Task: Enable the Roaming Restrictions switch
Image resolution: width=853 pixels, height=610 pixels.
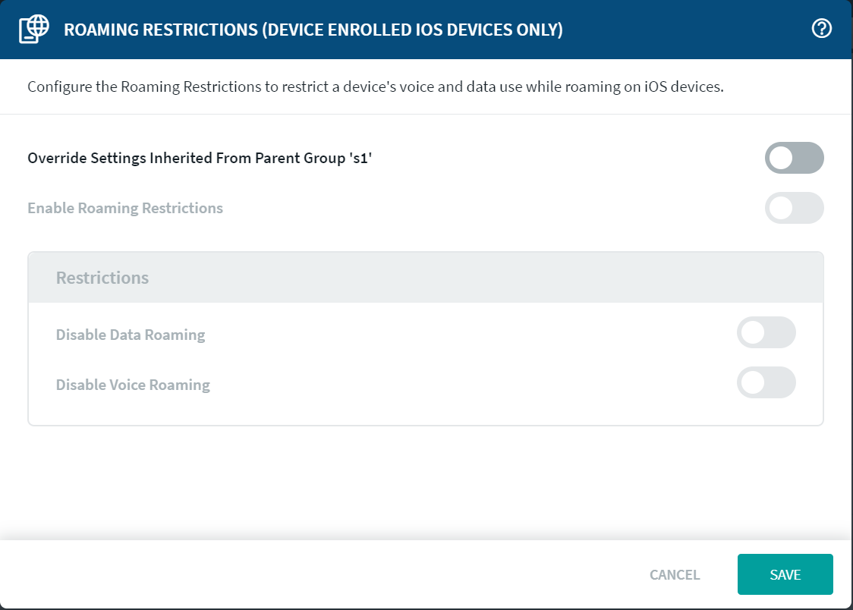Action: coord(794,208)
